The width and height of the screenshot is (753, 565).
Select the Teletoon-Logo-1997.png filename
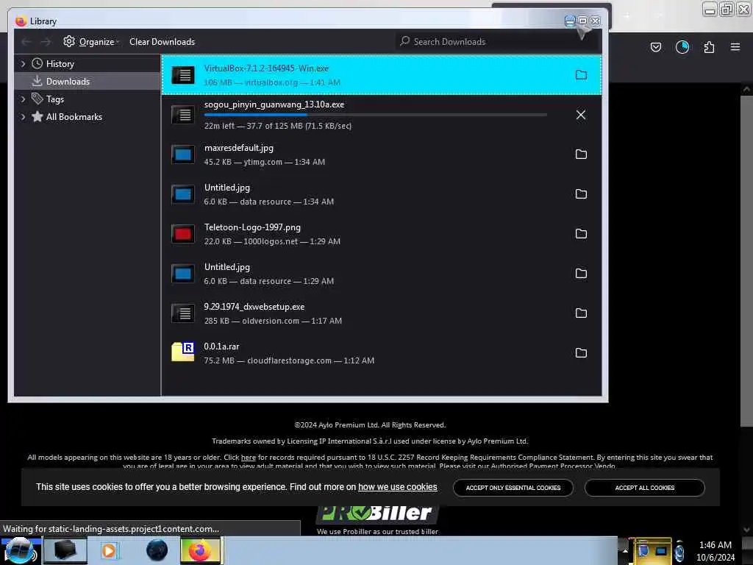[252, 227]
